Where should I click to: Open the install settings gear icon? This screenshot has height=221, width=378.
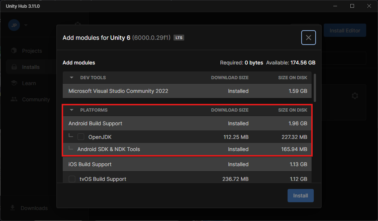pos(355,96)
